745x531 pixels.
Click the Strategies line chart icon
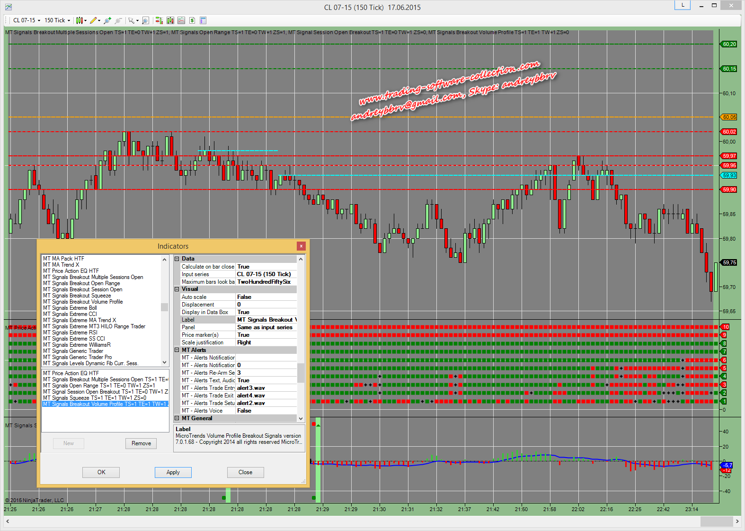(181, 20)
